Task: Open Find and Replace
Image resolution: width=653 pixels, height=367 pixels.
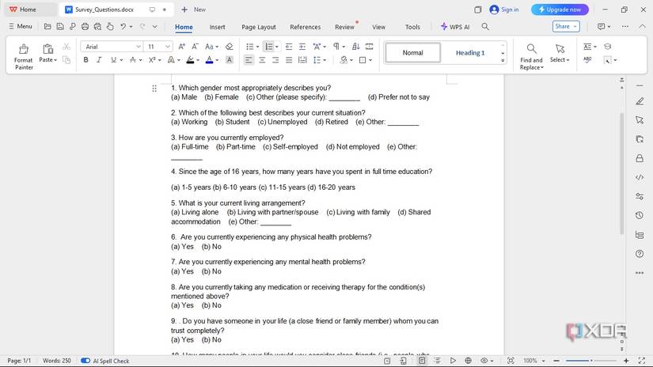Action: click(531, 57)
